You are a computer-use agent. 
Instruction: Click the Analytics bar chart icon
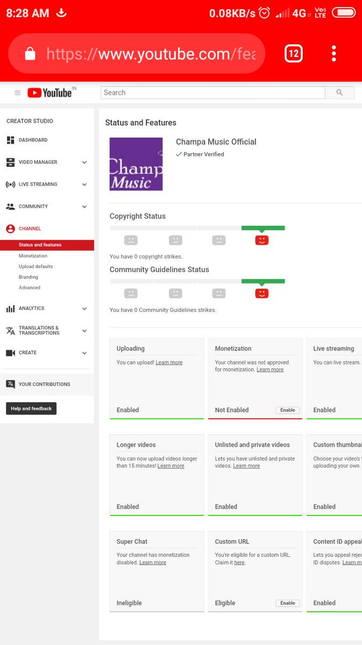tap(10, 309)
